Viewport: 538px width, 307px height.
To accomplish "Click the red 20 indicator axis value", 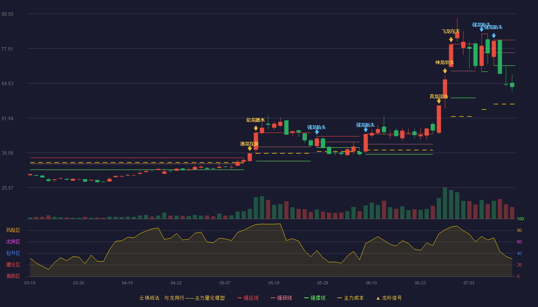I will pyautogui.click(x=519, y=265).
